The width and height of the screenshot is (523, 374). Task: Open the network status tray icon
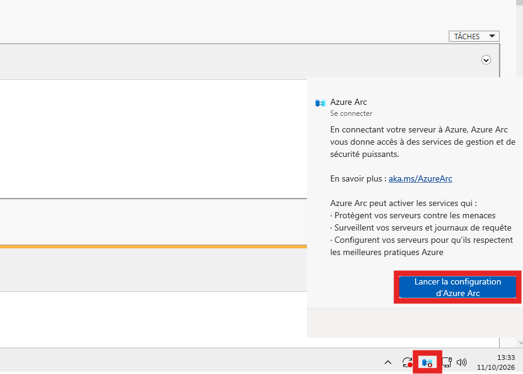(447, 362)
